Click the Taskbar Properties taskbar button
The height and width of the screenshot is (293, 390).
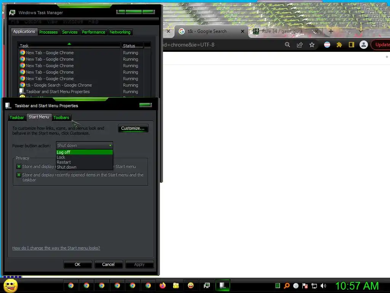click(x=222, y=285)
